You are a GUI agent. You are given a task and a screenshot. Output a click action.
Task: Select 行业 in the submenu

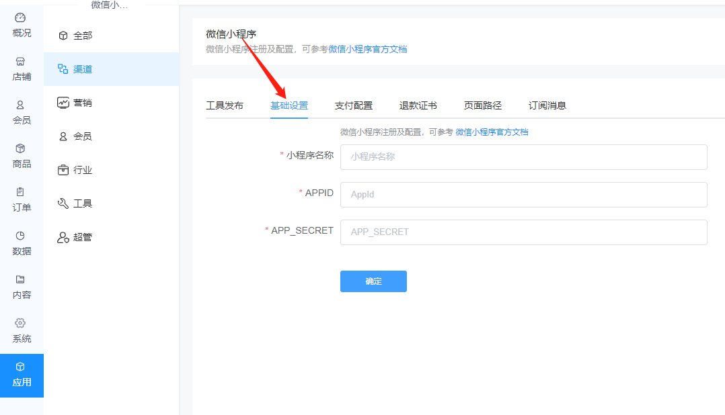point(83,170)
